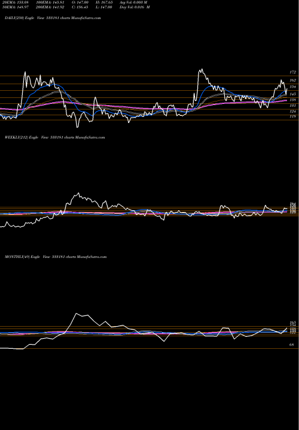This screenshot has width=299, height=430.
Task: Click the 200EMA value 141.92
Action: (50, 7)
